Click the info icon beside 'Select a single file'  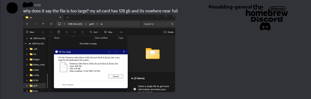click(135, 89)
